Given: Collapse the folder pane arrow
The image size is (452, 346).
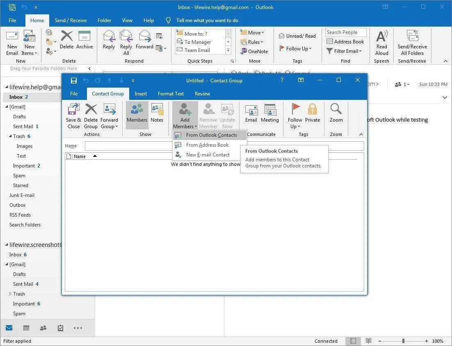Looking at the screenshot, I should pos(89,68).
